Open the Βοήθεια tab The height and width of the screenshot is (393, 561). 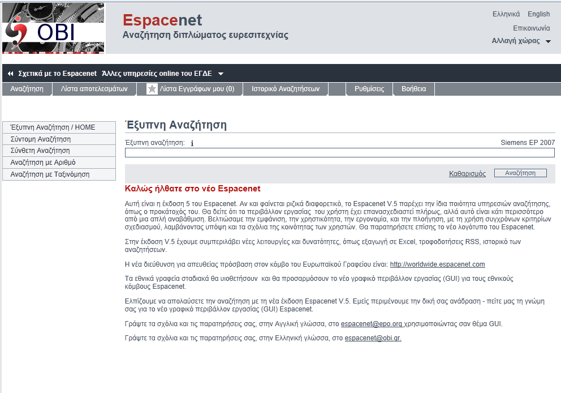pos(413,89)
